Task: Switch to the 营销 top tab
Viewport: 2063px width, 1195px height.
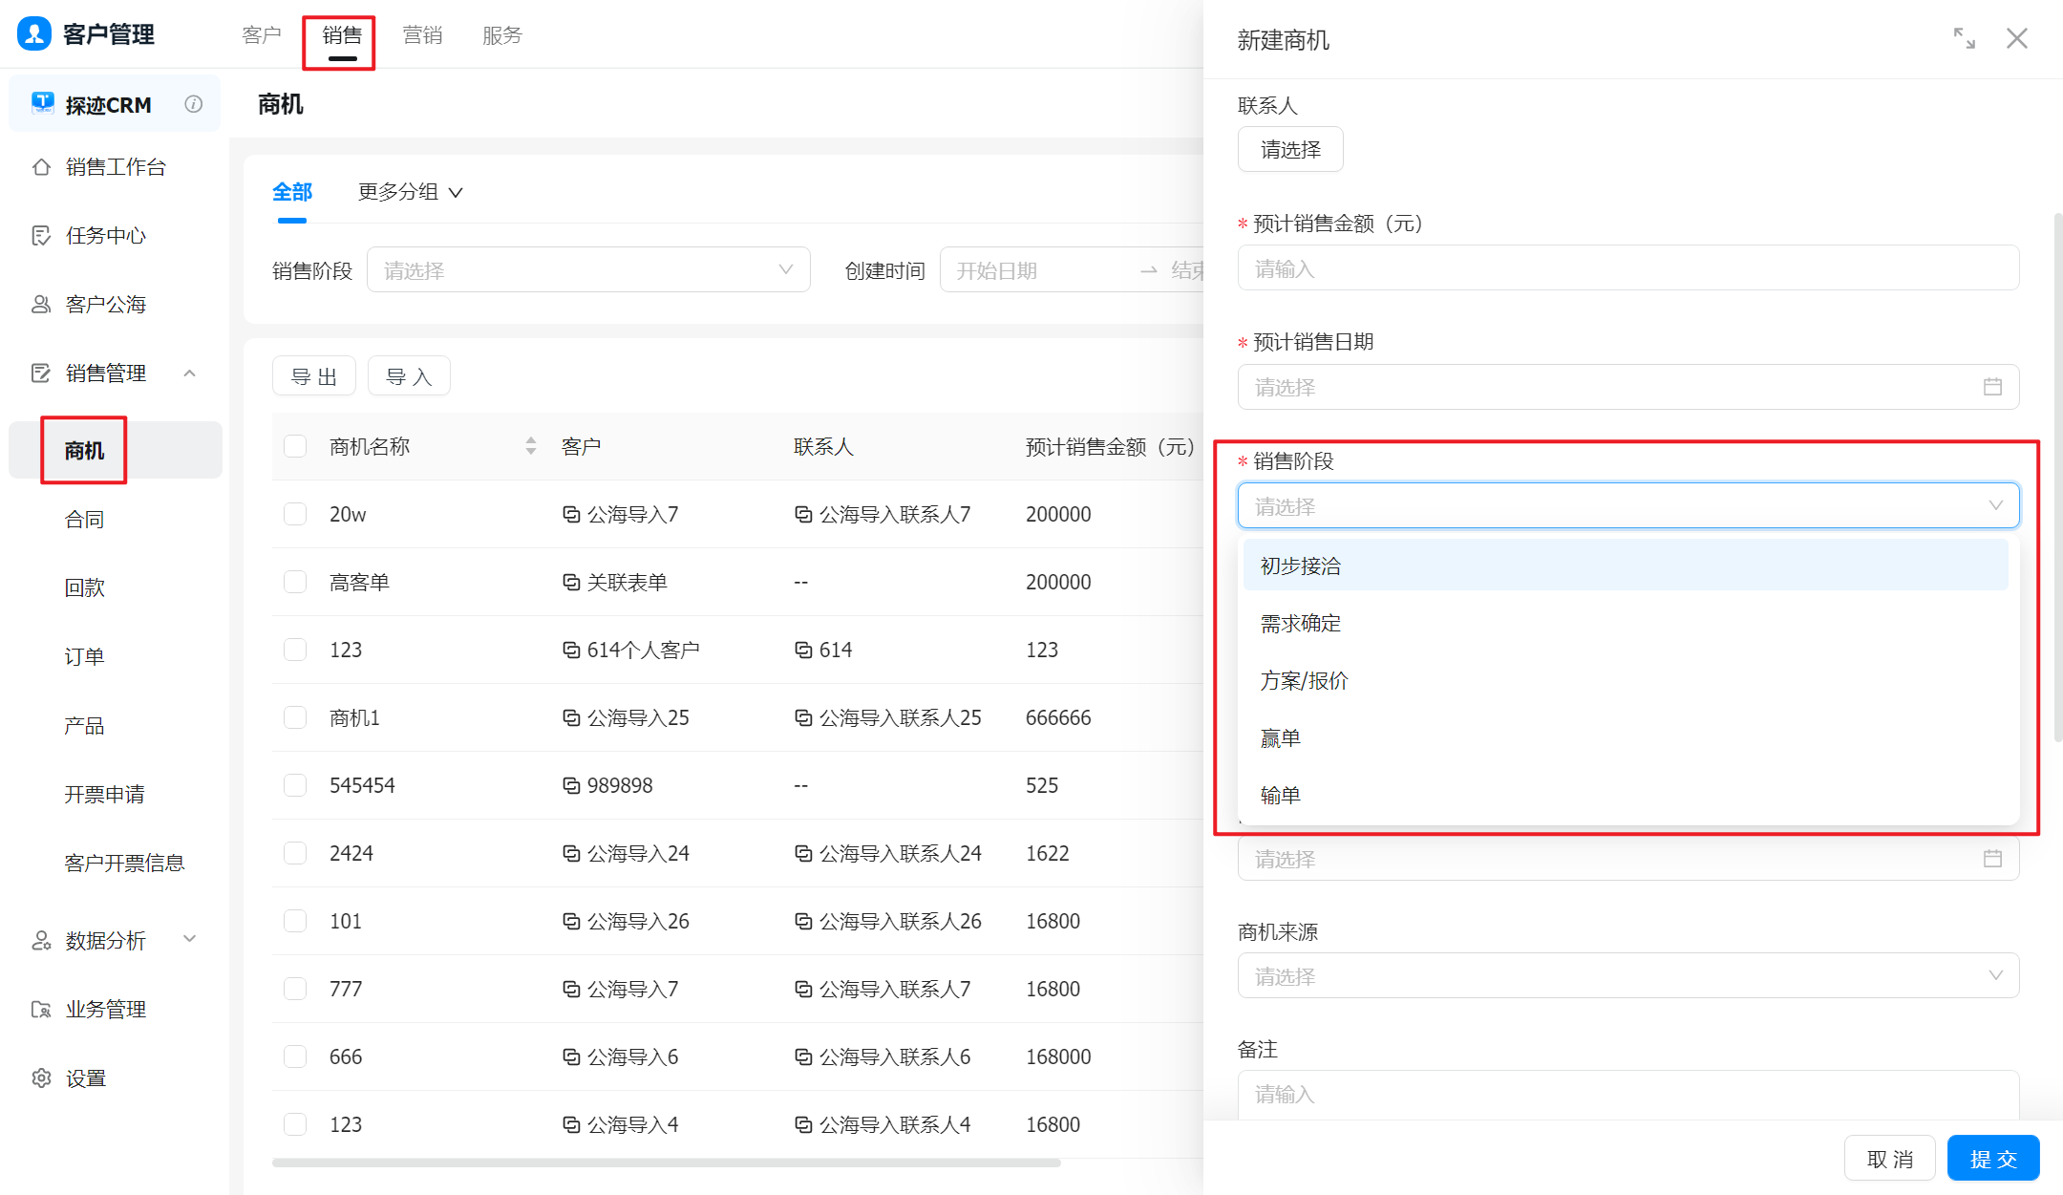Action: (x=422, y=35)
